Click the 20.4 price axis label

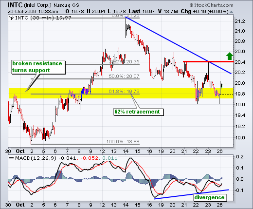[240, 62]
